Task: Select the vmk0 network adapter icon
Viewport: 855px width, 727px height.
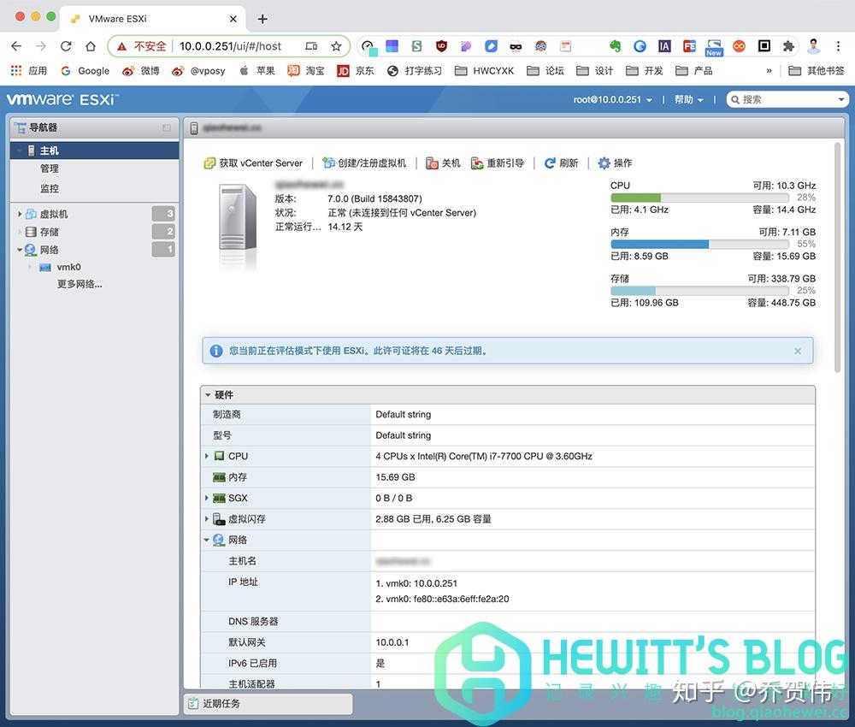Action: pyautogui.click(x=45, y=267)
